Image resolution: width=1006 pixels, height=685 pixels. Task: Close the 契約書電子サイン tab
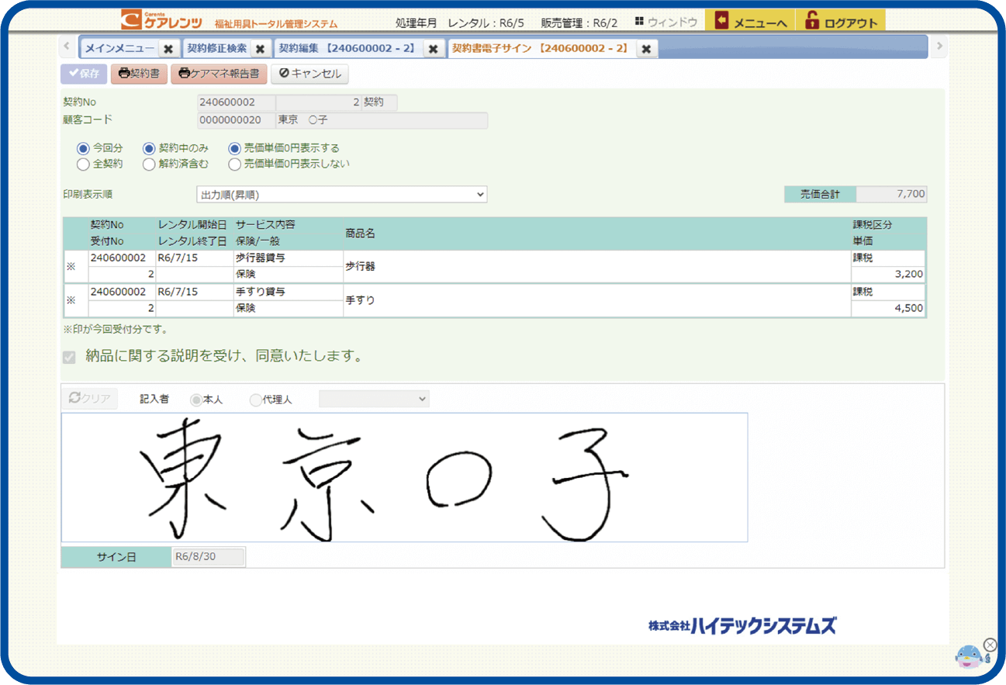[x=646, y=49]
